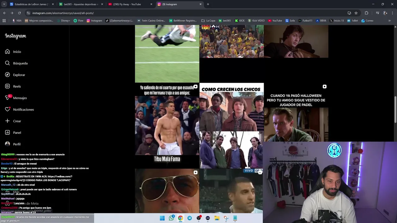Open the stadium crowd saved post

(231, 41)
